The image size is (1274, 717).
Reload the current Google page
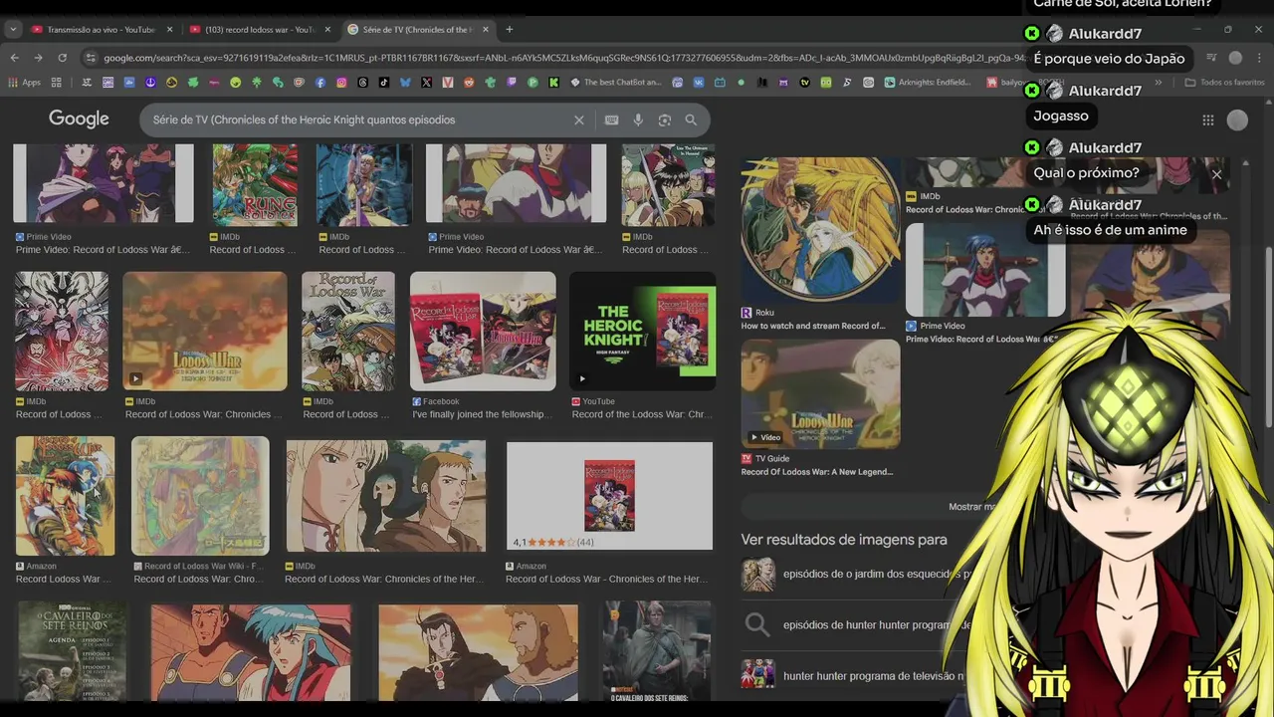click(x=62, y=58)
